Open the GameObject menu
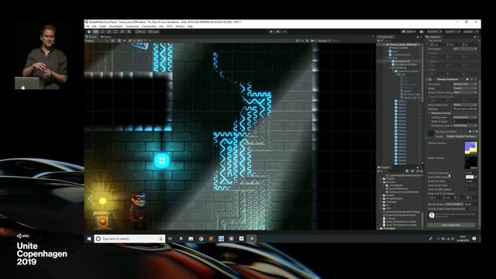Screen dimensions: 496x279 (x=115, y=26)
